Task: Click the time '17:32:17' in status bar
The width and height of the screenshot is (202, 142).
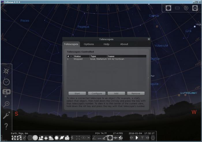Action: pos(149,133)
